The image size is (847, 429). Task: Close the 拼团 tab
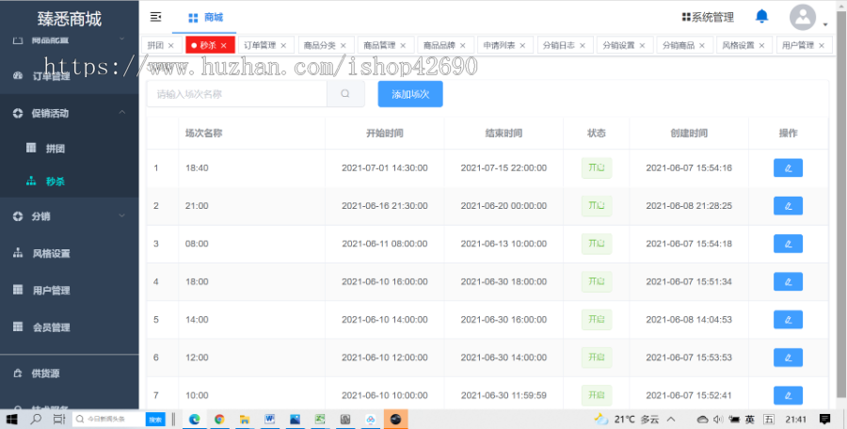(x=171, y=45)
